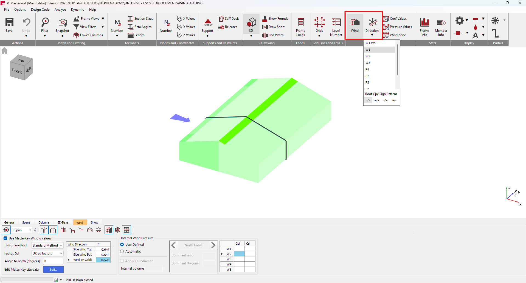Image resolution: width=526 pixels, height=283 pixels.
Task: Show member Section Sizes
Action: click(x=140, y=19)
